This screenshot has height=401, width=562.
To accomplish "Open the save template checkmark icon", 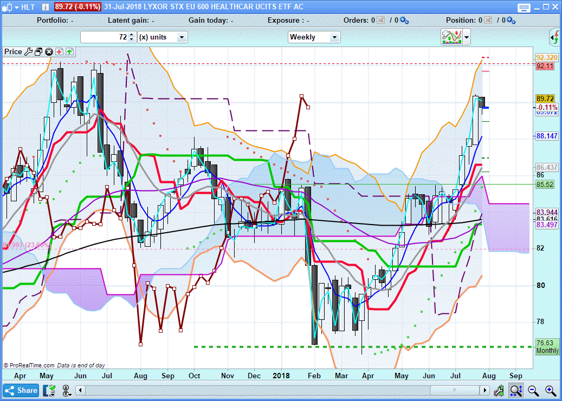I will tap(49, 390).
